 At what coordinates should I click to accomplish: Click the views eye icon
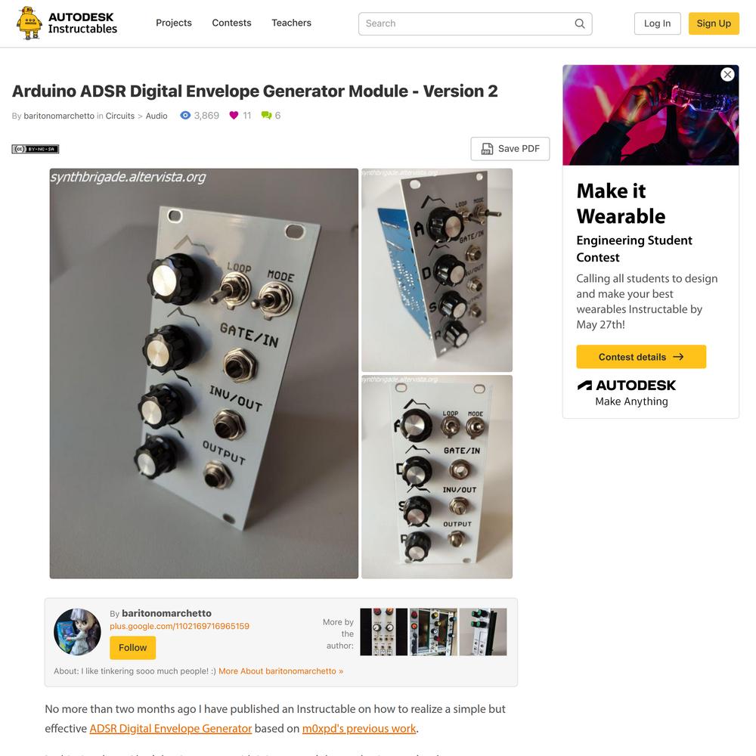click(185, 115)
